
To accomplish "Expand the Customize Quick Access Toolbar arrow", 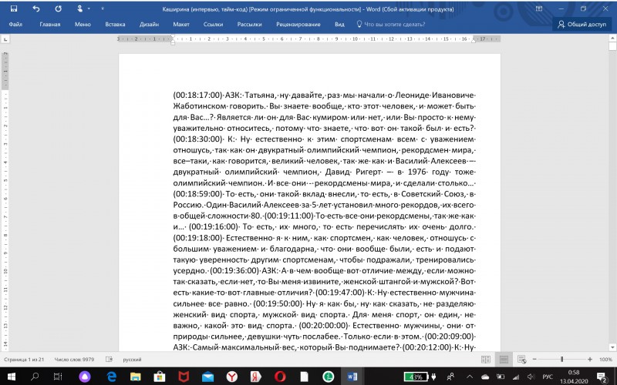I will 103,8.
